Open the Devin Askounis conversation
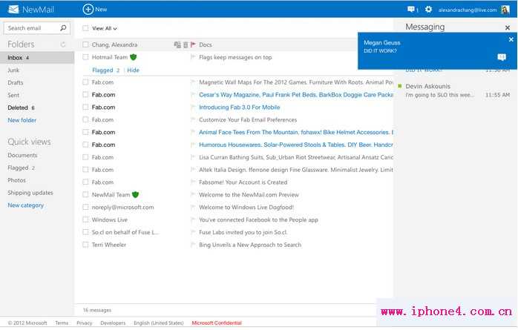 coord(455,90)
